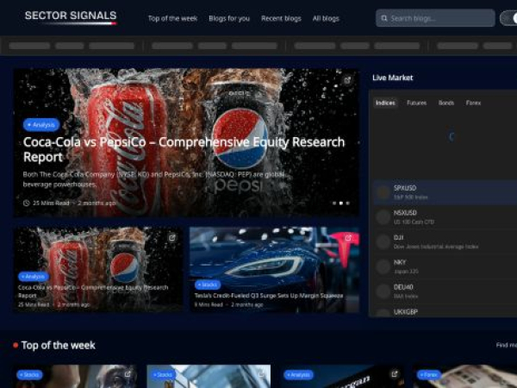Click the NSXUSD index icon
The width and height of the screenshot is (517, 388).
(x=383, y=216)
